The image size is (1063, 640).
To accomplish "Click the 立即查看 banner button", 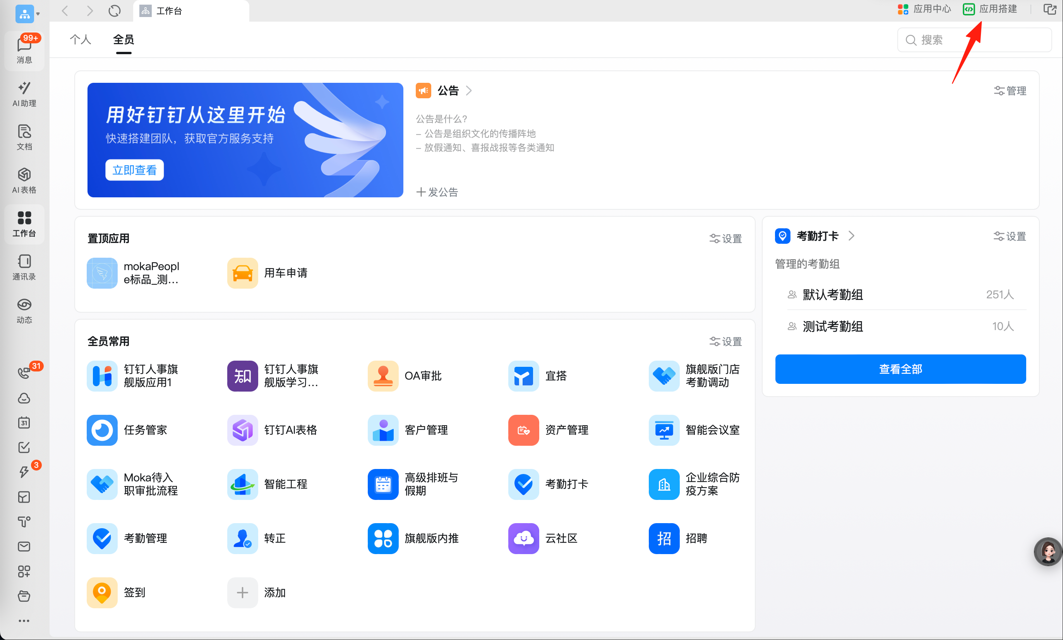I will point(134,170).
